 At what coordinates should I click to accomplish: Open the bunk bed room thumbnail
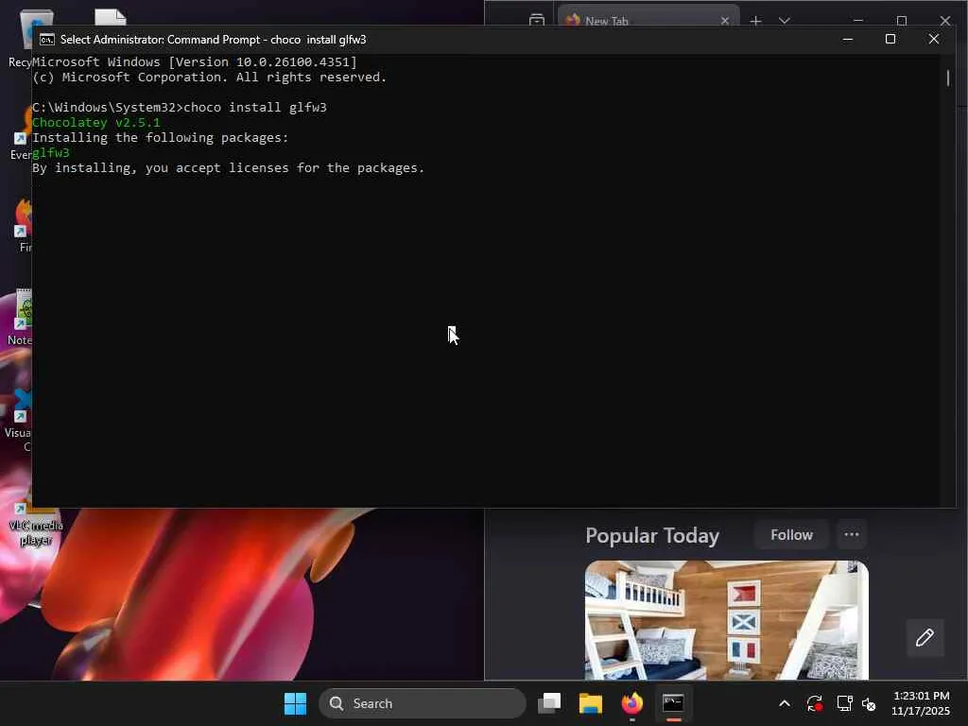[x=727, y=620]
